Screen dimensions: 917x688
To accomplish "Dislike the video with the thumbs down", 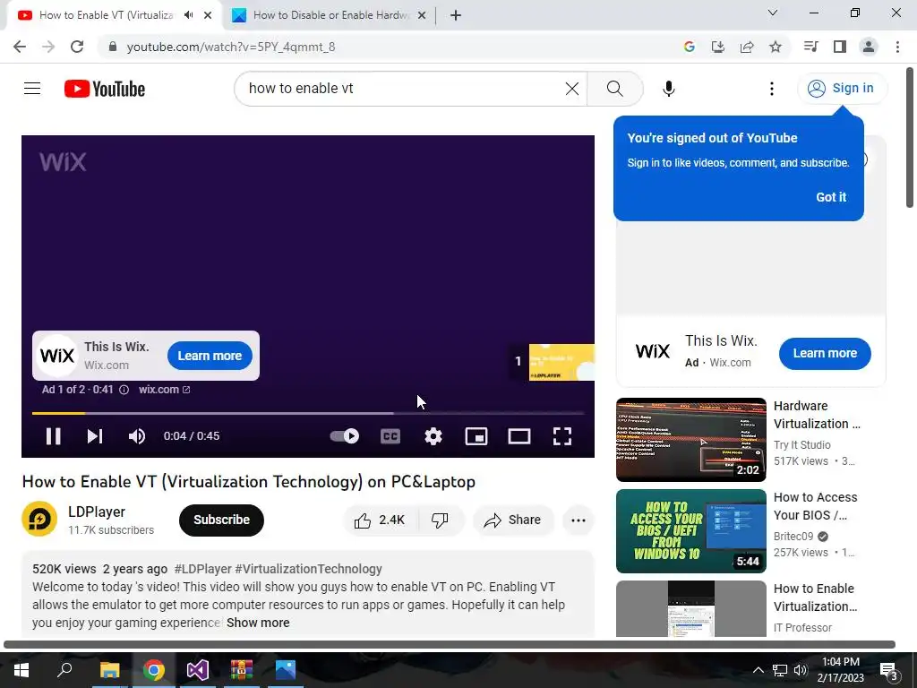I will point(440,520).
